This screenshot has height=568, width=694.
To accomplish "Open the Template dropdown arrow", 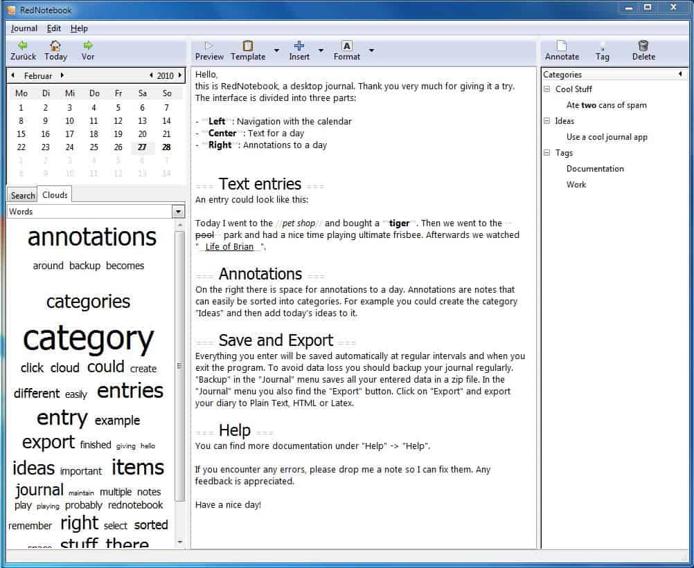I will tap(277, 51).
